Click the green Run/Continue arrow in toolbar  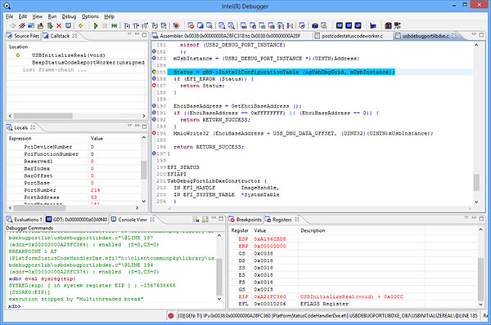(x=96, y=25)
